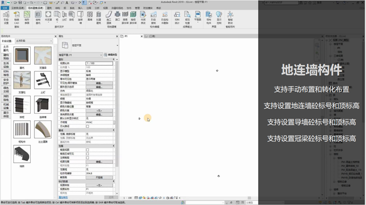This screenshot has width=366, height=205.
Task: Switch to the 安全防护 side tab
Action: tap(6, 81)
